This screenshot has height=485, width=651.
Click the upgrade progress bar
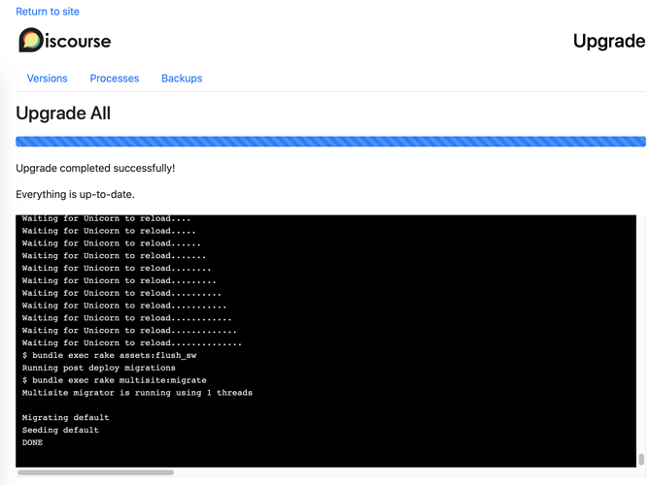(x=330, y=142)
